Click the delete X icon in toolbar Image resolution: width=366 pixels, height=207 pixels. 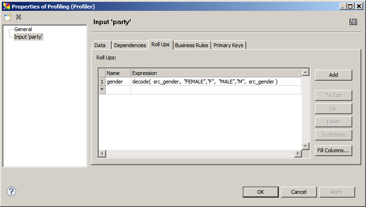(19, 17)
